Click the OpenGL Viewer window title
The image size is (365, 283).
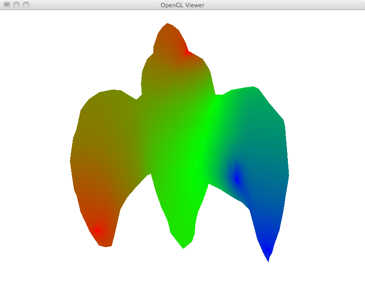(182, 5)
